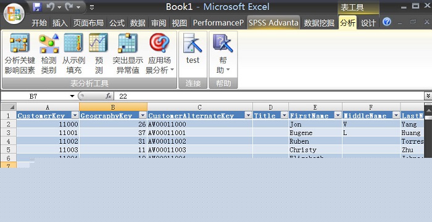Launch the 检测类别 tool
The height and width of the screenshot is (222, 432).
(49, 54)
